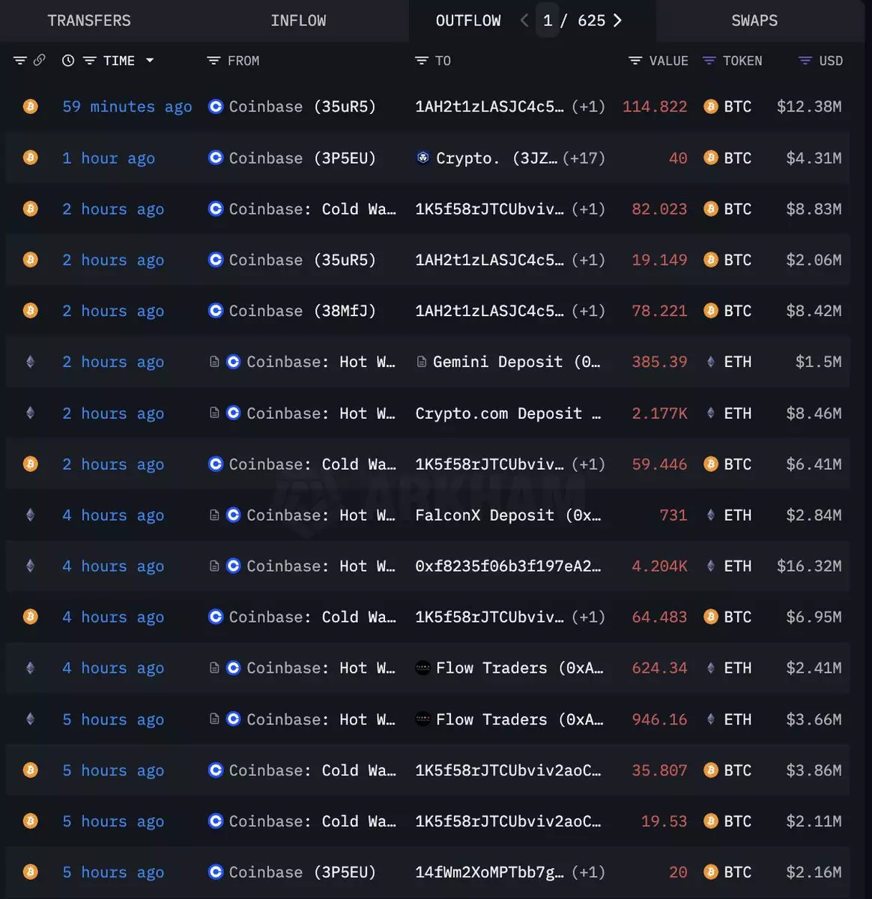The image size is (872, 899).
Task: Open the SWAPS tab
Action: click(754, 20)
